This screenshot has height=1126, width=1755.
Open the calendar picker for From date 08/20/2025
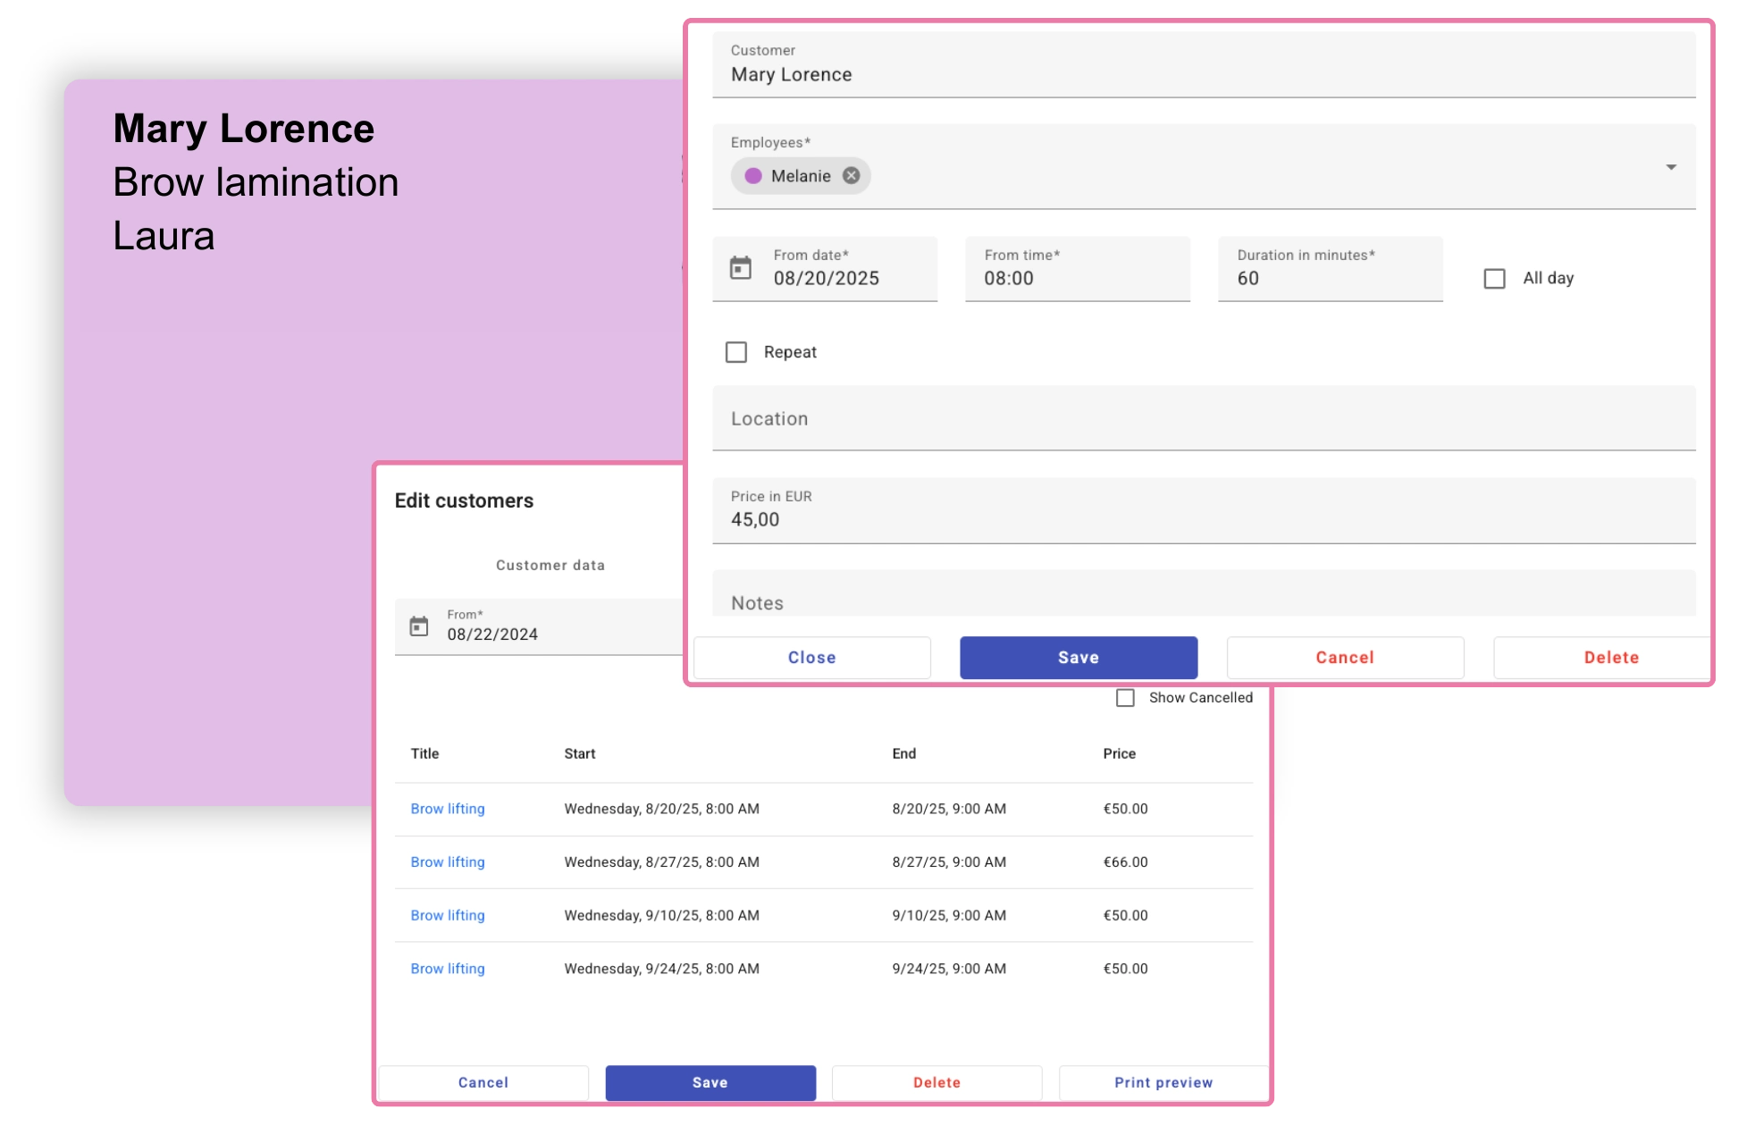738,267
